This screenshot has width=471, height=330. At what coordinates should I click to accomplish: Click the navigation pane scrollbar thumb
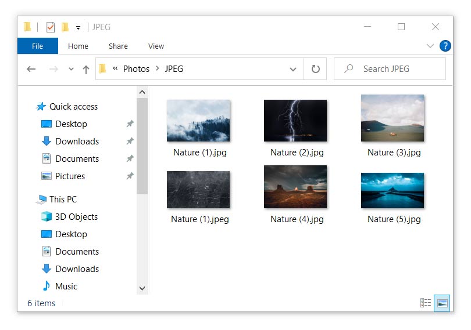[x=142, y=146]
